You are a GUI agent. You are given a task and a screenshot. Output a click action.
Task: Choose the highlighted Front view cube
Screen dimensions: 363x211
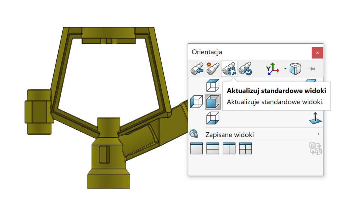(x=213, y=102)
